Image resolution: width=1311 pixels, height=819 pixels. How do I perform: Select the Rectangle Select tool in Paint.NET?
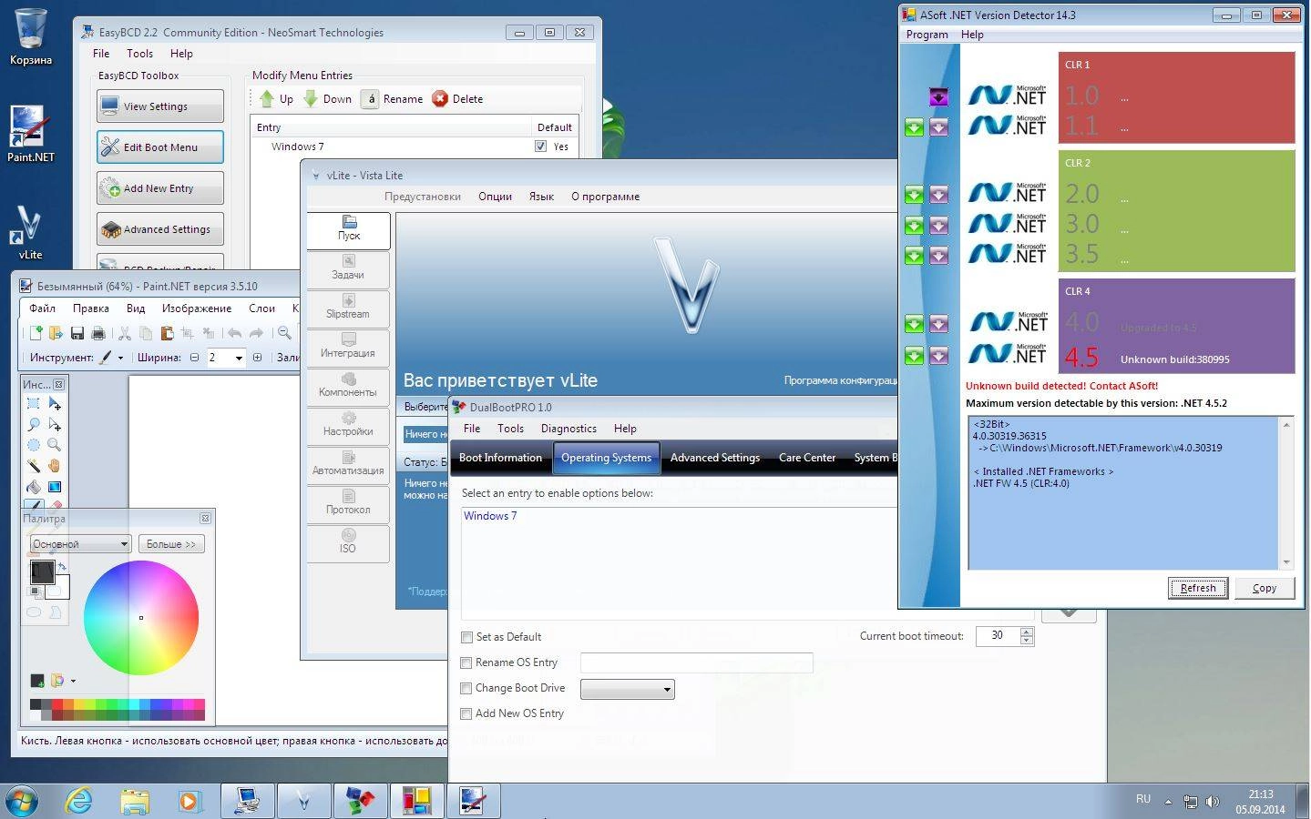click(34, 403)
